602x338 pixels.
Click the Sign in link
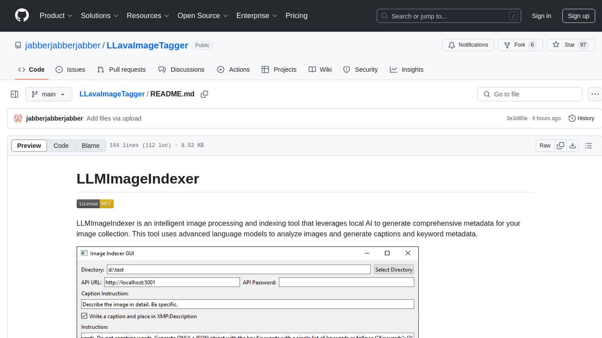[x=541, y=16]
